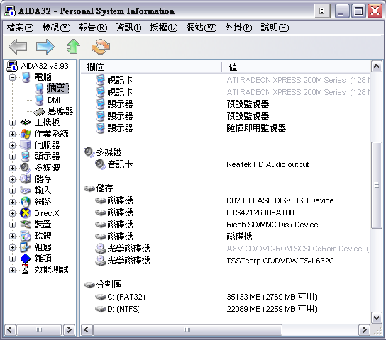Go back with the left arrow icon

tap(18, 47)
